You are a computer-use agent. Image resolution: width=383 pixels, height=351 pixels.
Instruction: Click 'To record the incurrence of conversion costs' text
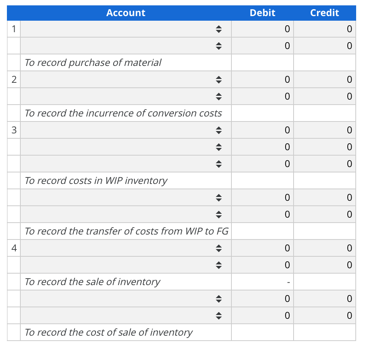(x=123, y=113)
